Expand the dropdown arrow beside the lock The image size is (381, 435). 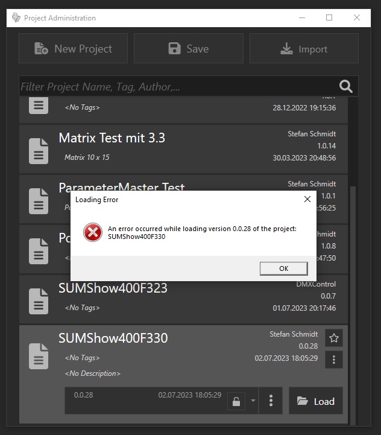coord(253,401)
